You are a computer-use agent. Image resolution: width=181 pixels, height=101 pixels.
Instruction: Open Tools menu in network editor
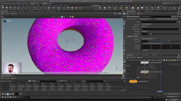145,60
